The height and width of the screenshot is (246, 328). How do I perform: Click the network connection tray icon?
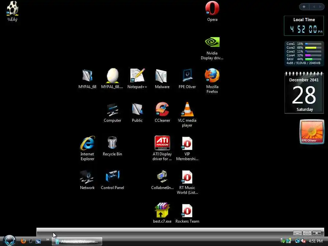pos(297,241)
